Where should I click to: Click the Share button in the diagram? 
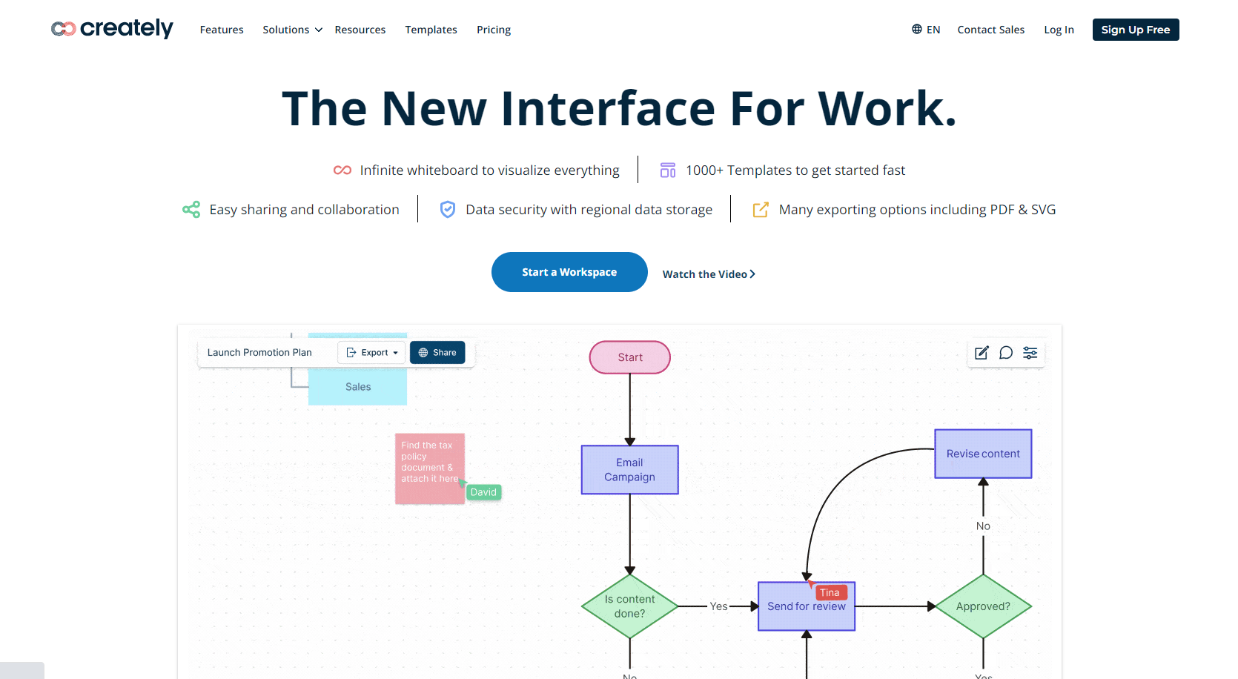point(437,353)
